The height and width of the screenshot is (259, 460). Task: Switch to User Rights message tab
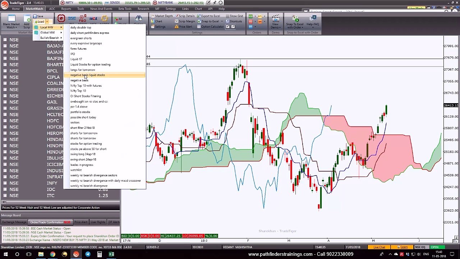click(98, 222)
